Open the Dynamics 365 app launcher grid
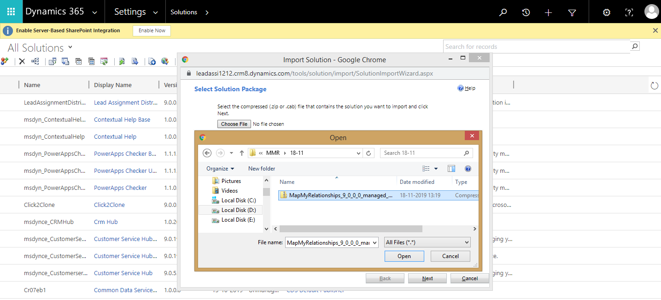661x300 pixels. [x=11, y=12]
